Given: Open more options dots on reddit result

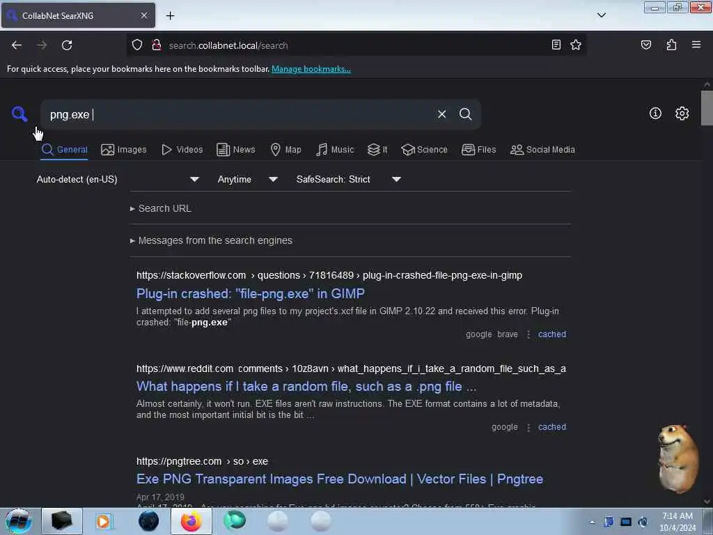Looking at the screenshot, I should pyautogui.click(x=528, y=427).
